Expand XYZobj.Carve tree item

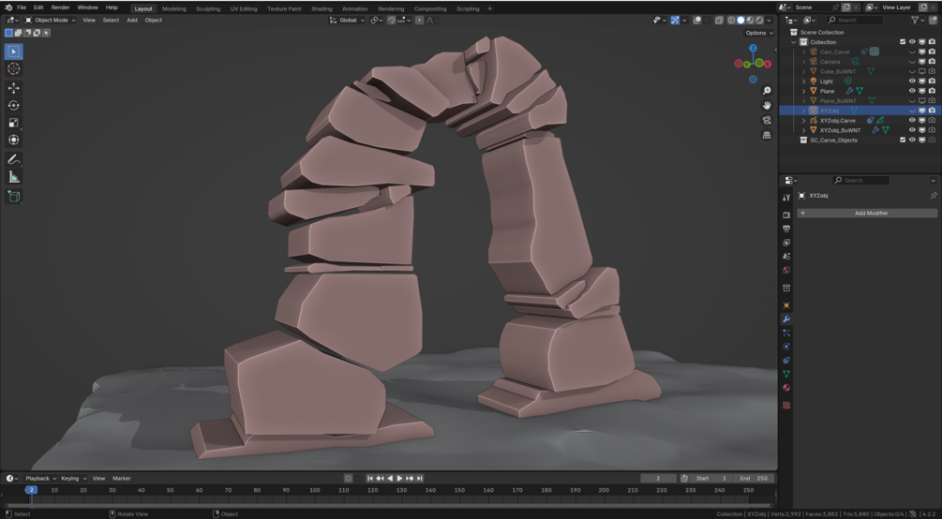[804, 120]
